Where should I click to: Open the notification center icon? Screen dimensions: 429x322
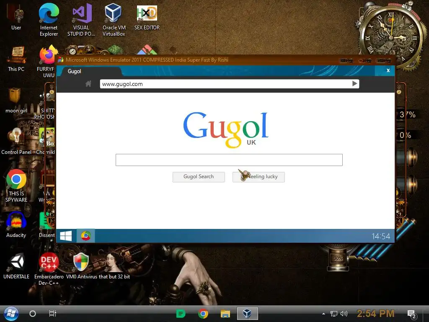pyautogui.click(x=411, y=314)
